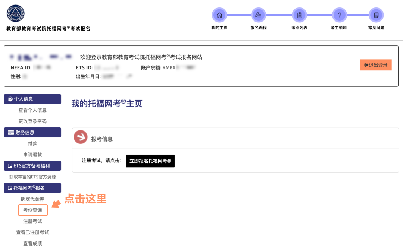
Task: Select the ETS官方备考福利 sidebar section
Action: point(32,166)
